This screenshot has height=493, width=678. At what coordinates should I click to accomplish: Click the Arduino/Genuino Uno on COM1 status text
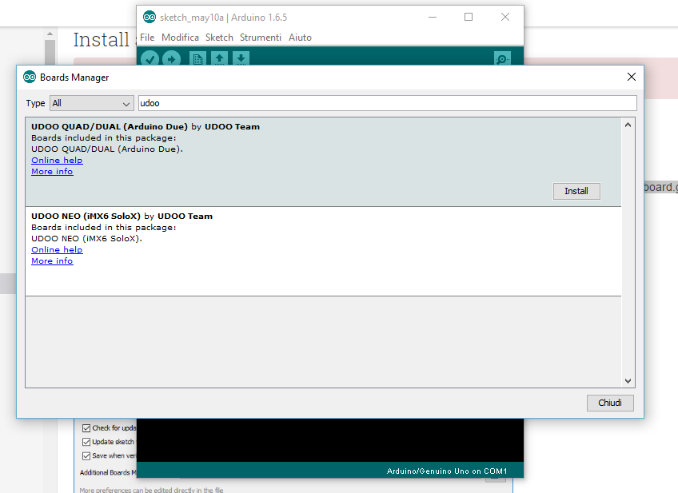click(x=447, y=471)
